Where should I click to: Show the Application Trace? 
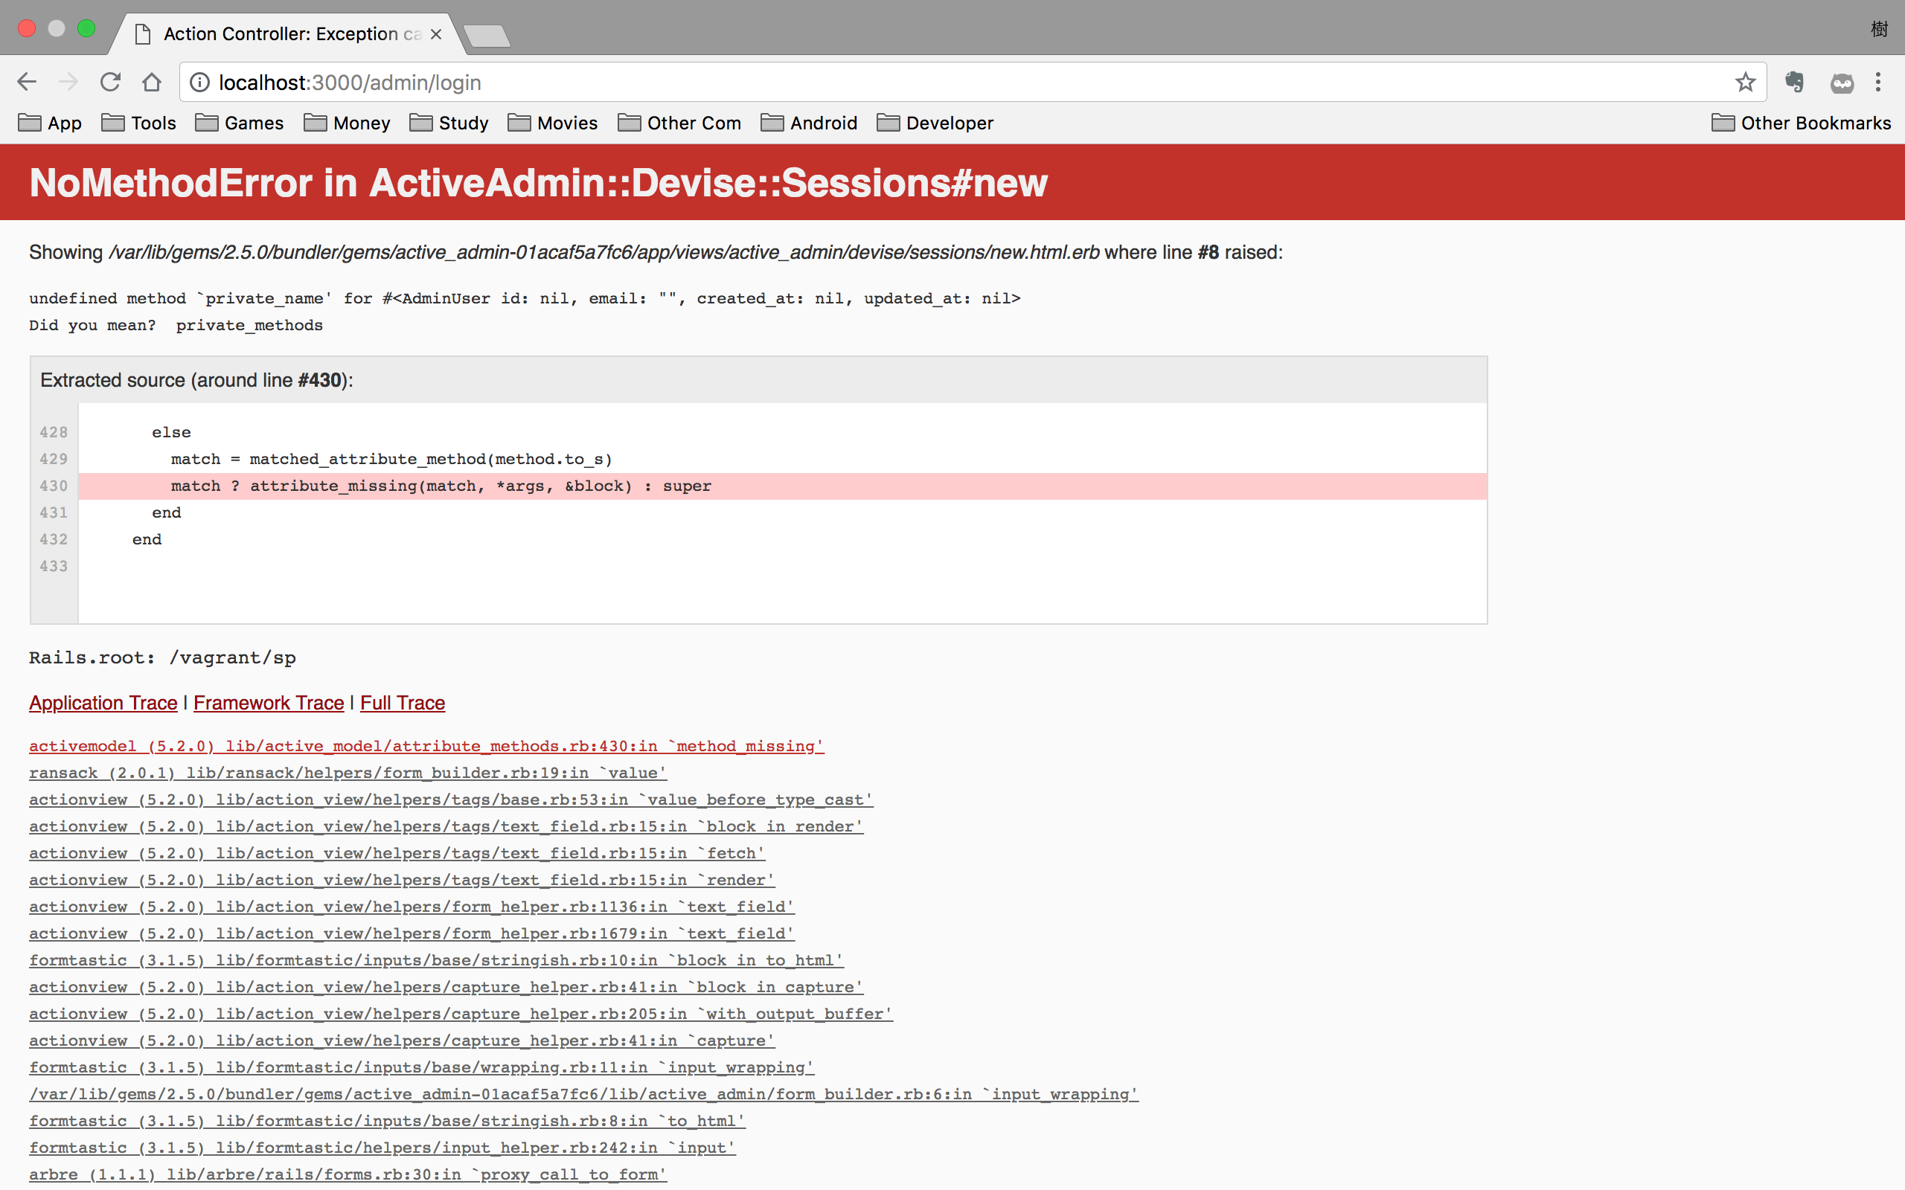pyautogui.click(x=103, y=703)
